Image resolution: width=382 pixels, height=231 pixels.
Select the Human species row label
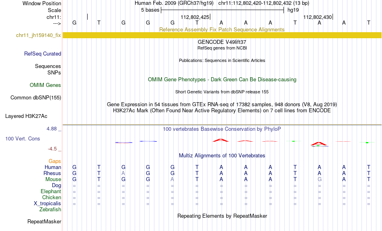pyautogui.click(x=53, y=167)
